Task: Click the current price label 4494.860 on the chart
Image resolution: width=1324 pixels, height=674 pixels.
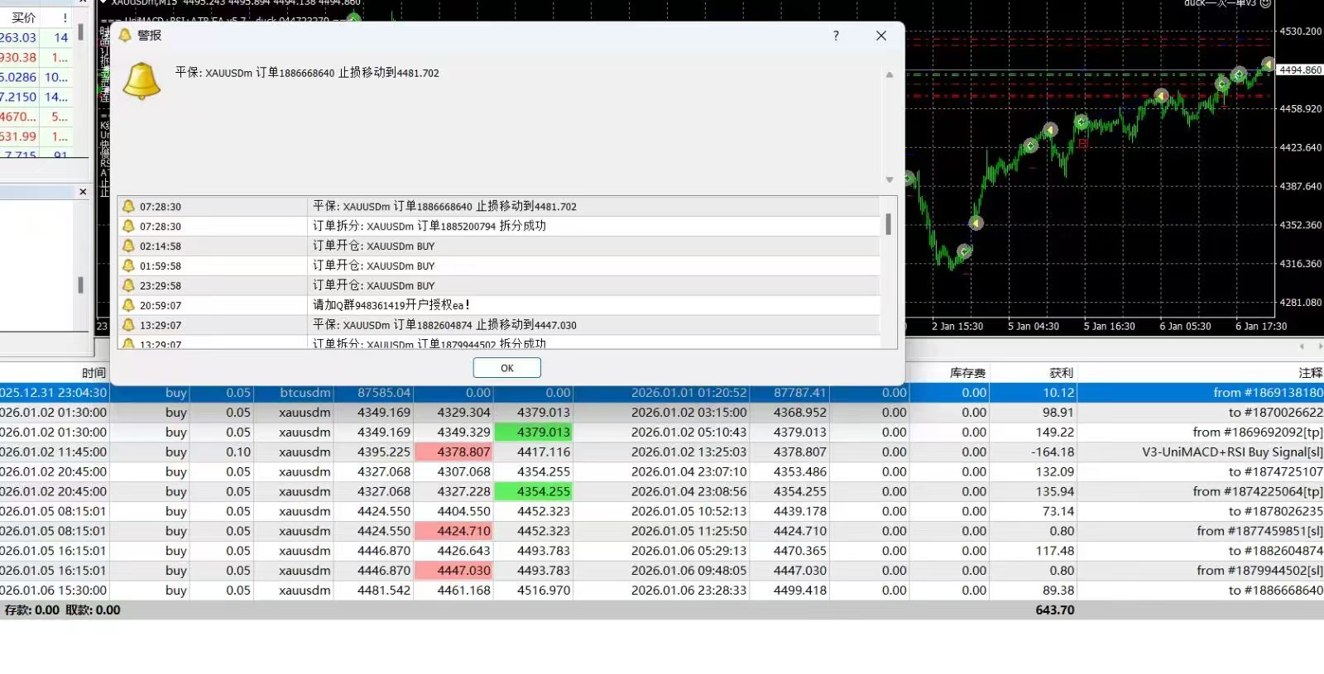Action: 1301,70
